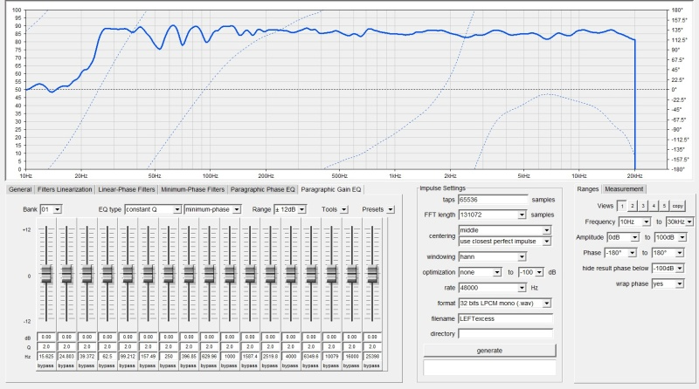Image resolution: width=699 pixels, height=389 pixels.
Task: Toggle bypass for the 25398 Hz band
Action: tap(375, 365)
